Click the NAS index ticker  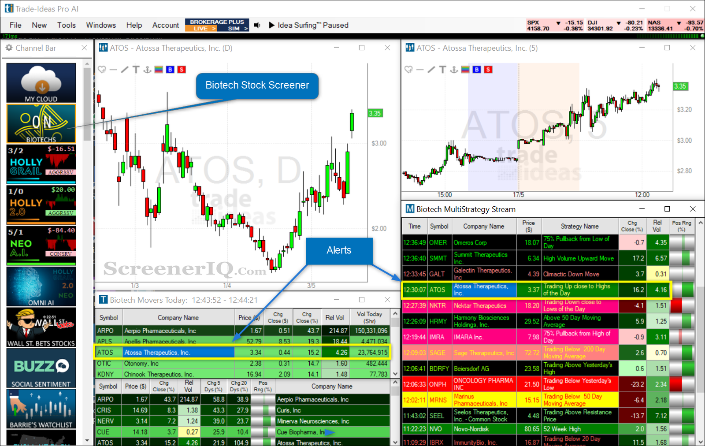(675, 26)
